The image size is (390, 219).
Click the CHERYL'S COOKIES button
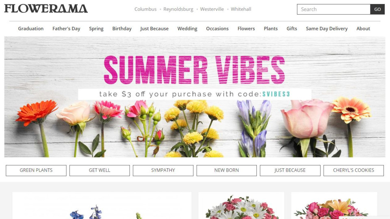353,170
